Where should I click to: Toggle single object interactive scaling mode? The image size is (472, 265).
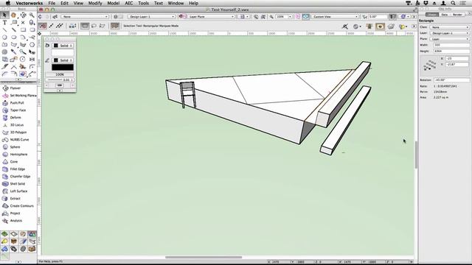tap(51, 26)
